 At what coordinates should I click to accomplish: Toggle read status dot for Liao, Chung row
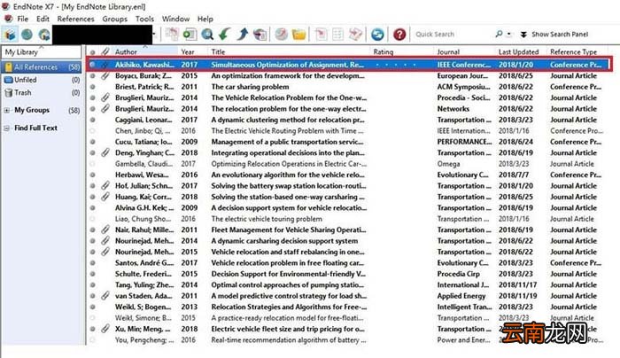(92, 219)
